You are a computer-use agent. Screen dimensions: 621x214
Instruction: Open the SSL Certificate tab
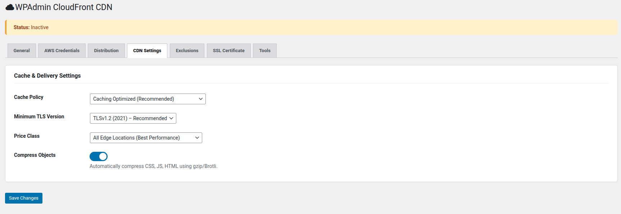pyautogui.click(x=228, y=51)
